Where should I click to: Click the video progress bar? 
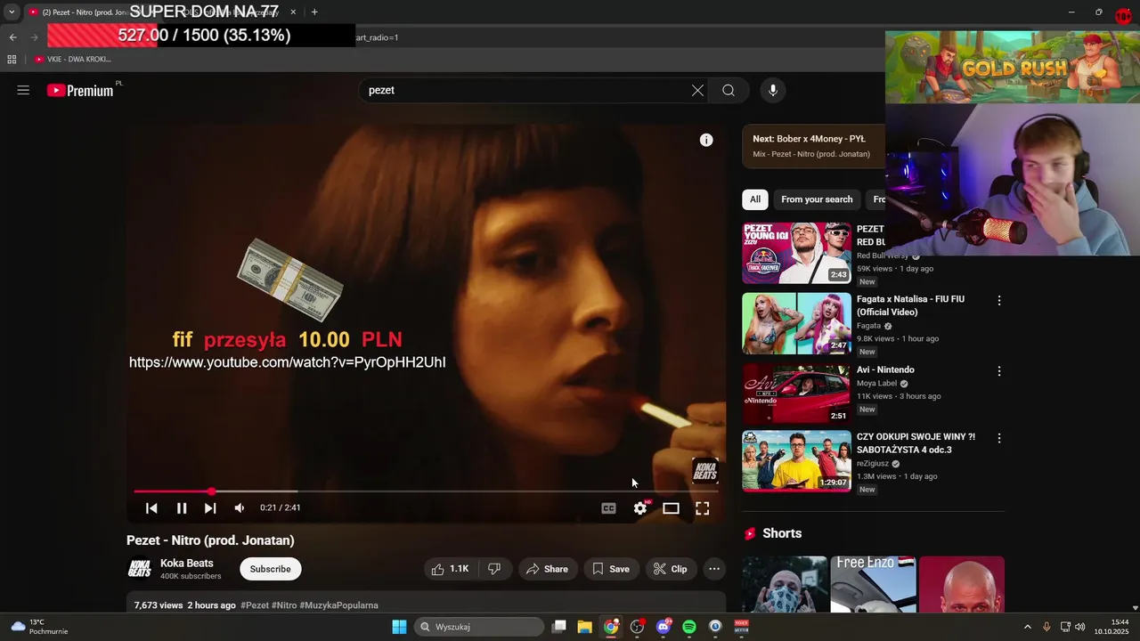tap(426, 491)
